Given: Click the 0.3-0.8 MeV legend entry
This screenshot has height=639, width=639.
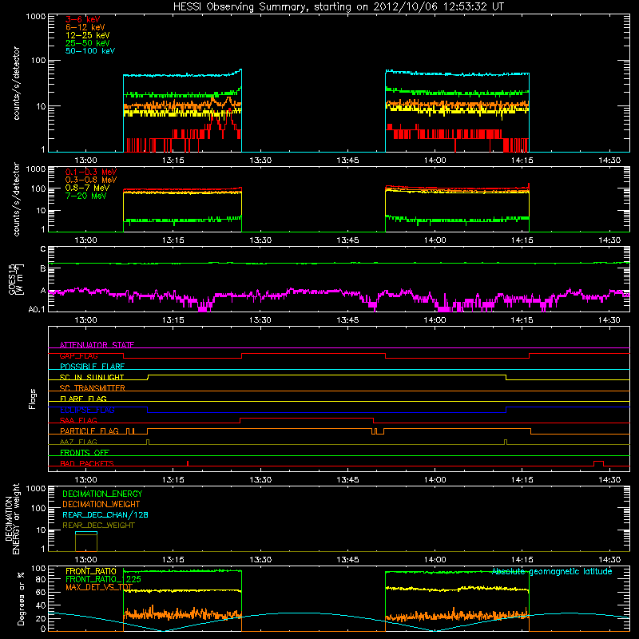Looking at the screenshot, I should coord(91,180).
